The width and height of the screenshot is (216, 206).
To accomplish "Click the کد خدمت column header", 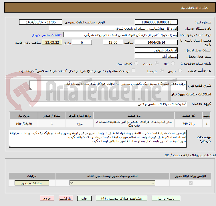I will point(189,116).
